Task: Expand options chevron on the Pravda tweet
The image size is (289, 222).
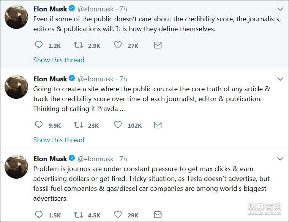Action: [280, 79]
